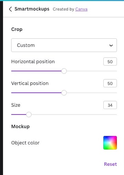Image resolution: width=124 pixels, height=175 pixels.
Task: Click the Horizontal position label text
Action: (x=33, y=62)
